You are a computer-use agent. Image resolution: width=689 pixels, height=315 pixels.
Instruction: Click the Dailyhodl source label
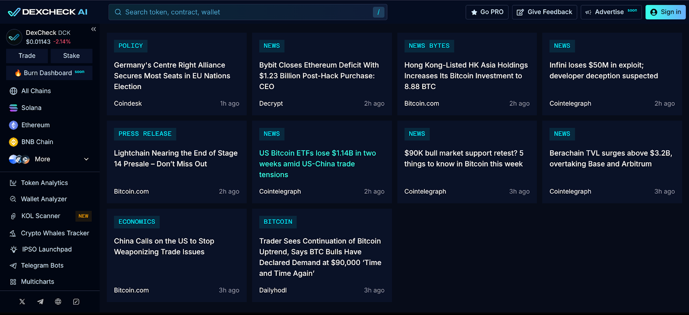pyautogui.click(x=273, y=290)
